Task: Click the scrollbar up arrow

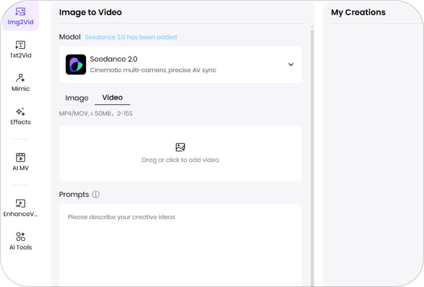Action: tap(312, 27)
